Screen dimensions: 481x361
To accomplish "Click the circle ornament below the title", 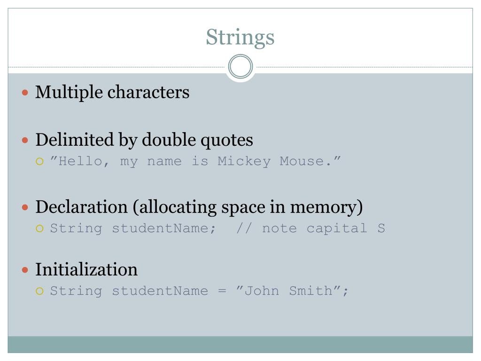I will point(240,66).
